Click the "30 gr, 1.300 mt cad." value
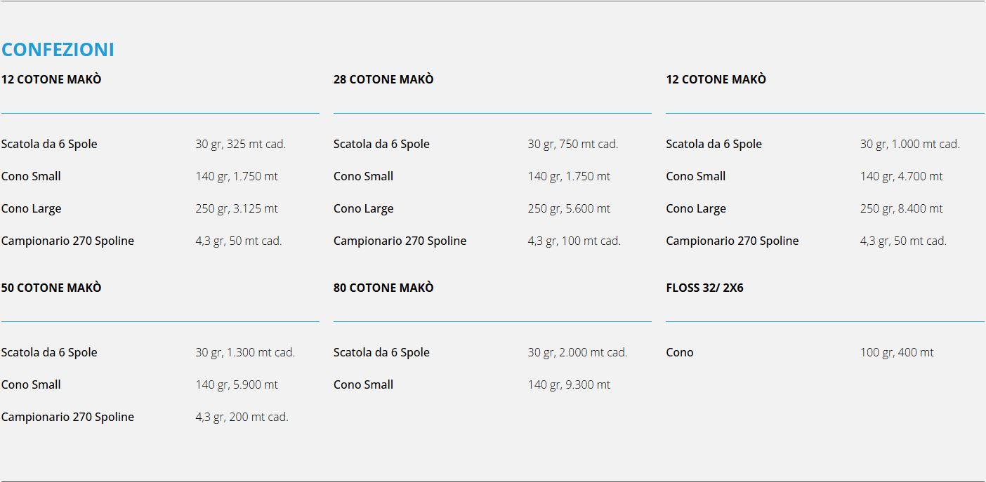Viewport: 986px width, 482px height. (245, 352)
